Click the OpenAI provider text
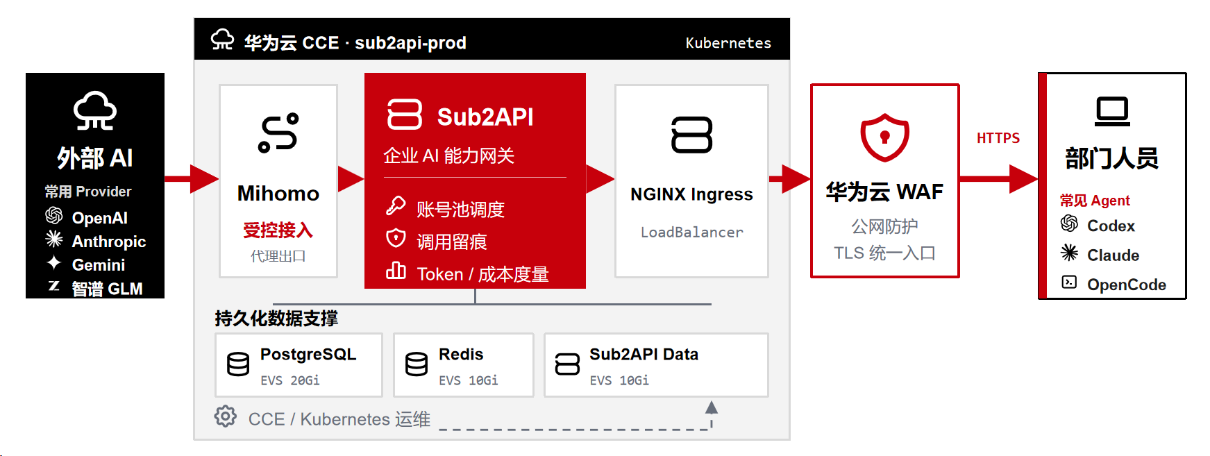Image resolution: width=1210 pixels, height=456 pixels. pyautogui.click(x=100, y=218)
